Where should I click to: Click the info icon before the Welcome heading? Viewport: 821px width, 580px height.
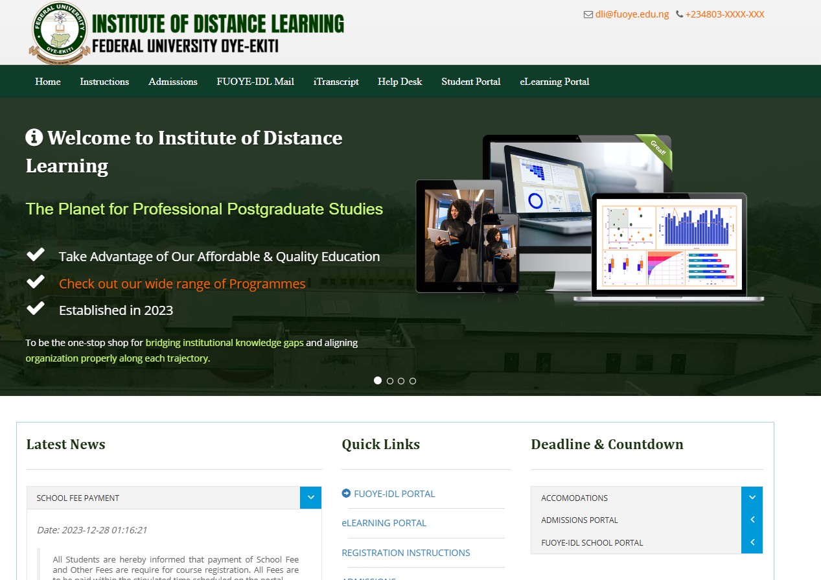pyautogui.click(x=34, y=137)
